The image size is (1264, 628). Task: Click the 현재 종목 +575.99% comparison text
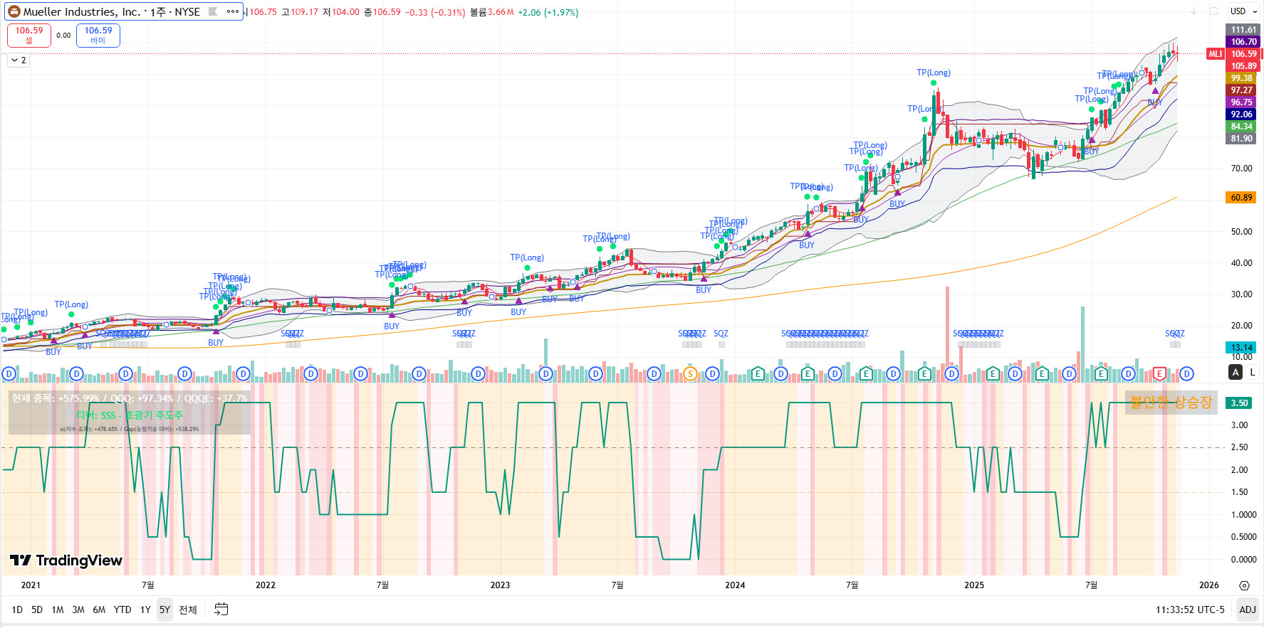[x=130, y=398]
